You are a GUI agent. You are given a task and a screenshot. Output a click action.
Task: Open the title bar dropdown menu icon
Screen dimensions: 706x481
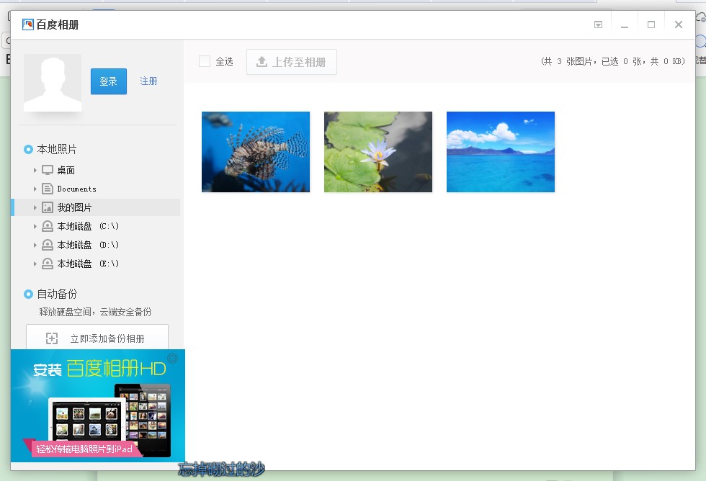(x=598, y=24)
